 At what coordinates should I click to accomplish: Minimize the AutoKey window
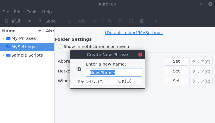(x=192, y=4)
